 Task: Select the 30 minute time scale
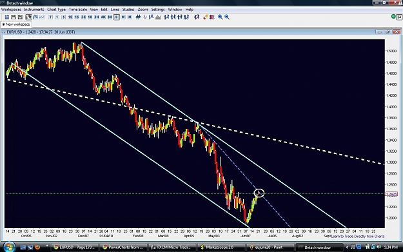point(84,17)
